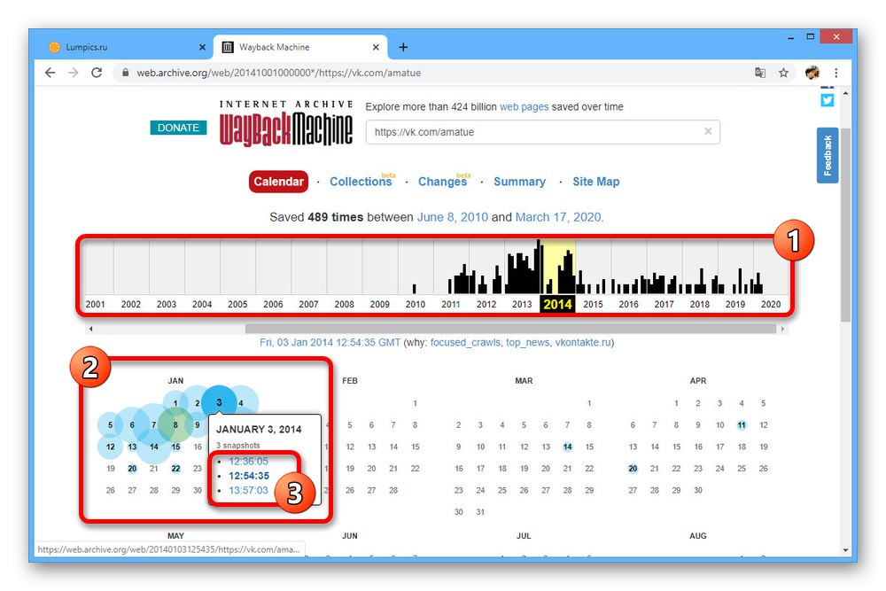Clear the Wayback search field
This screenshot has height=591, width=886.
707,131
